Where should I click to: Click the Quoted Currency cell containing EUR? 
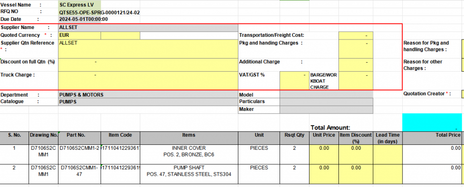pyautogui.click(x=79, y=35)
